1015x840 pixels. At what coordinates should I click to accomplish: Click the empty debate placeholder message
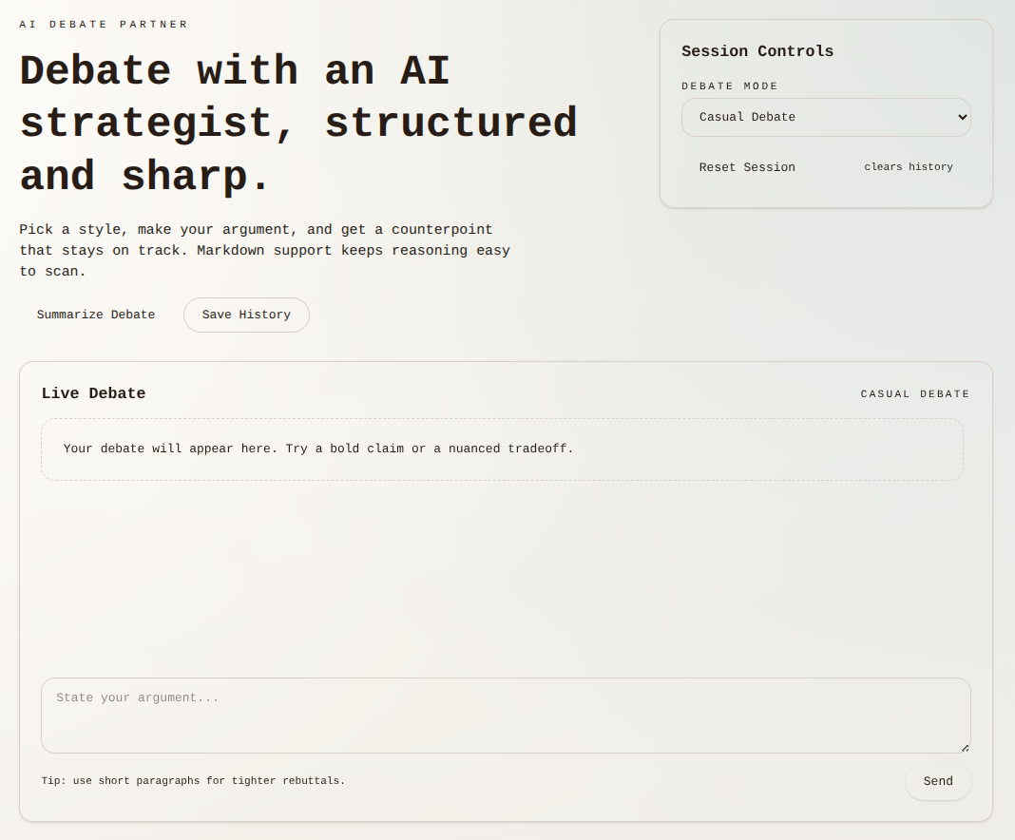pyautogui.click(x=318, y=449)
